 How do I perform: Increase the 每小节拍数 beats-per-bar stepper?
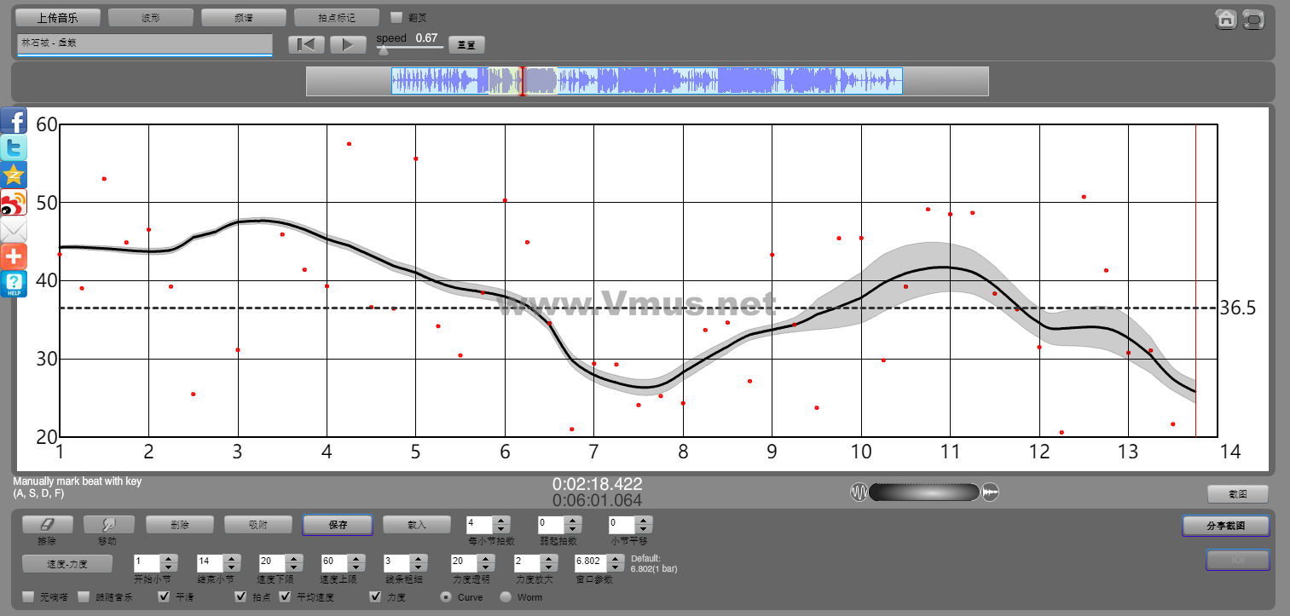point(502,521)
